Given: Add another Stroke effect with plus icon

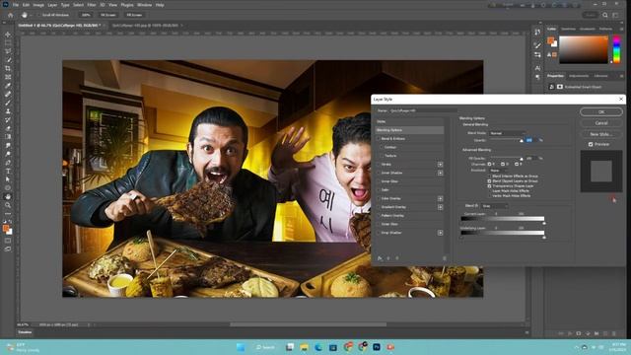Looking at the screenshot, I should 441,165.
